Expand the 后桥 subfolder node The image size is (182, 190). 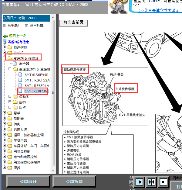10,107
